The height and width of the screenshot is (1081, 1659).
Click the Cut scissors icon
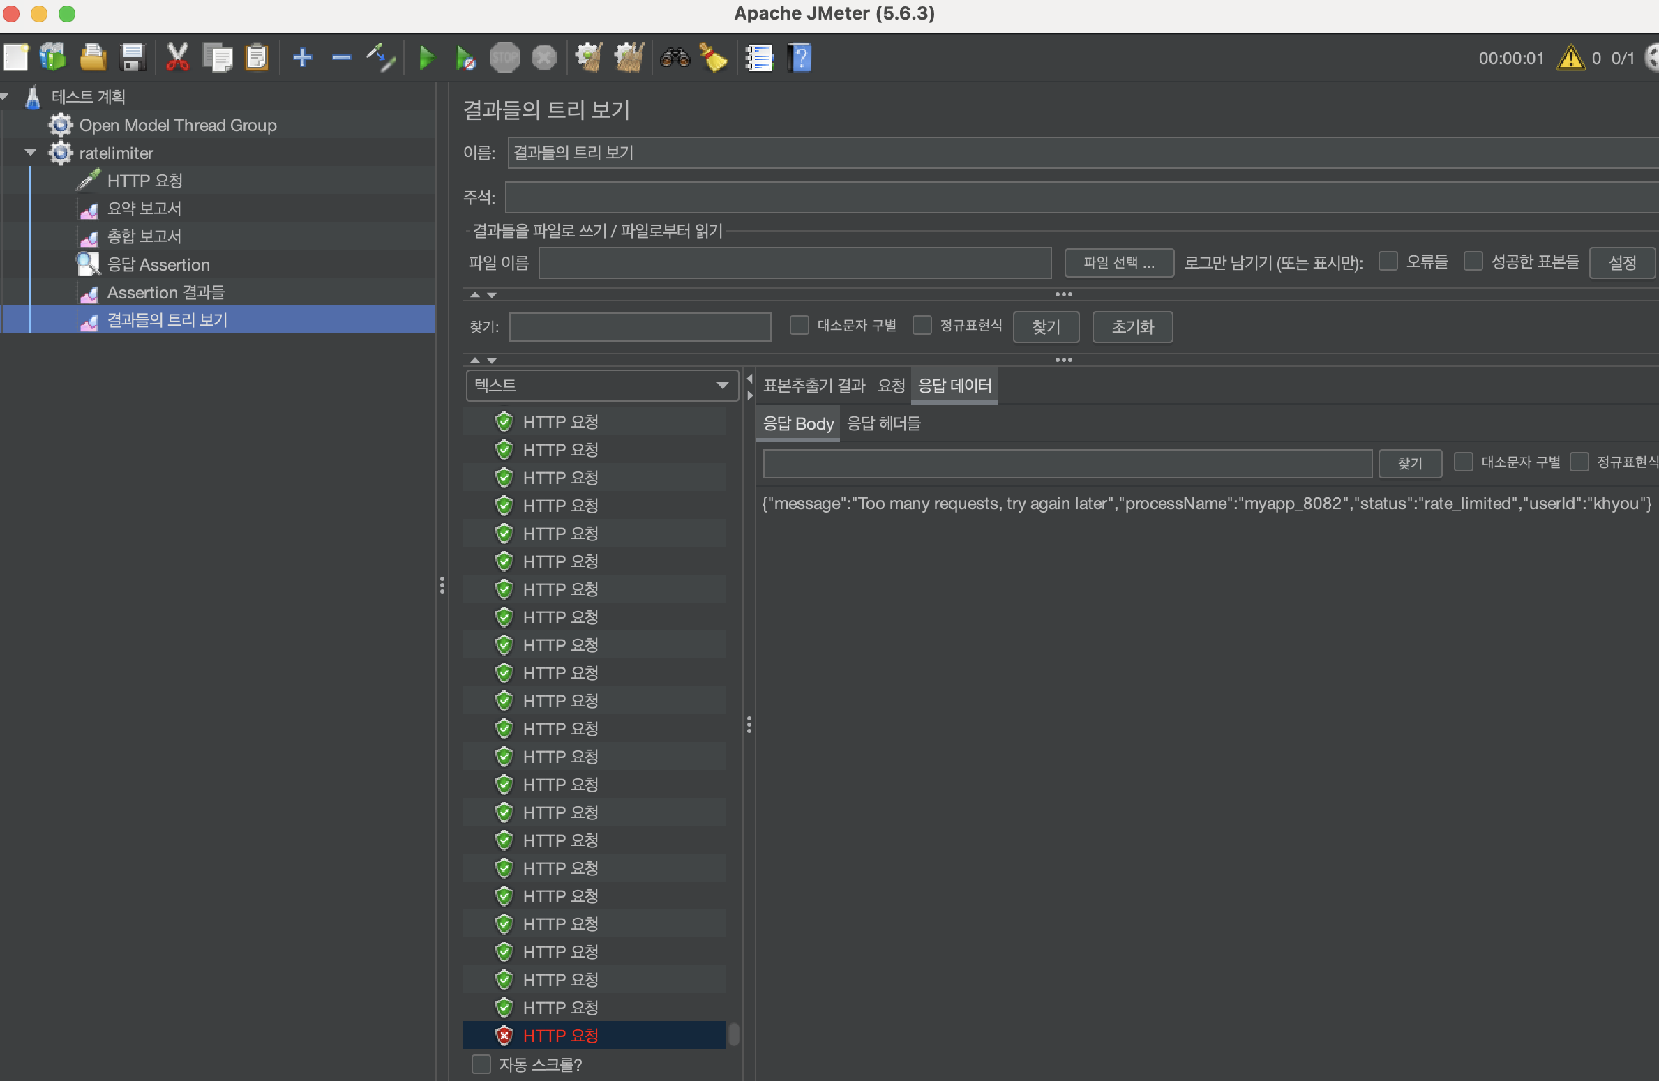[x=178, y=58]
